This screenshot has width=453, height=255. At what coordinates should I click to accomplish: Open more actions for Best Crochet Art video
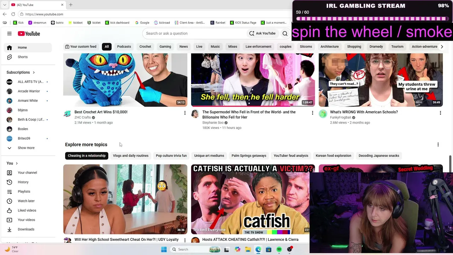[x=185, y=113]
